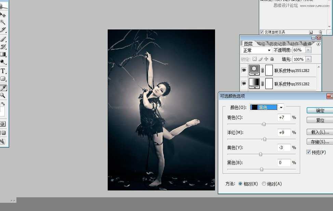Toggle the 预览(P) preview checkbox
Viewport: 333px width, 211px height.
(x=309, y=152)
